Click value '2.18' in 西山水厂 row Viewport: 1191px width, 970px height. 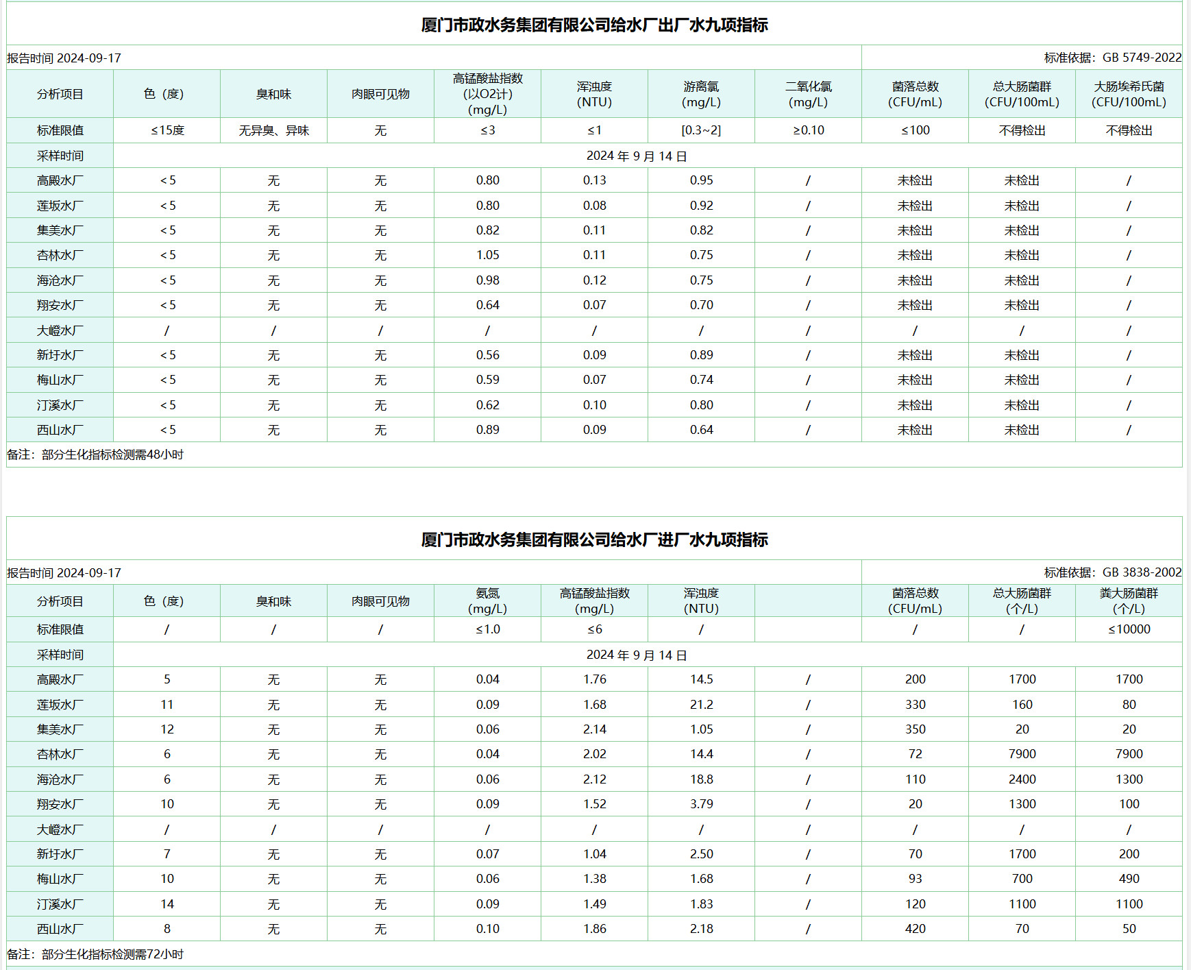[701, 929]
